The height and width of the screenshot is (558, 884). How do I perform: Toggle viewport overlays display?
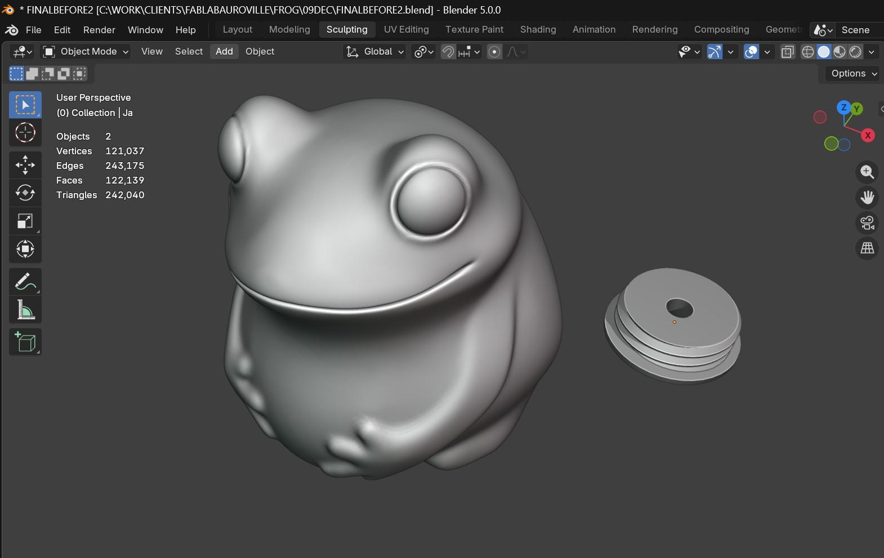(x=751, y=52)
